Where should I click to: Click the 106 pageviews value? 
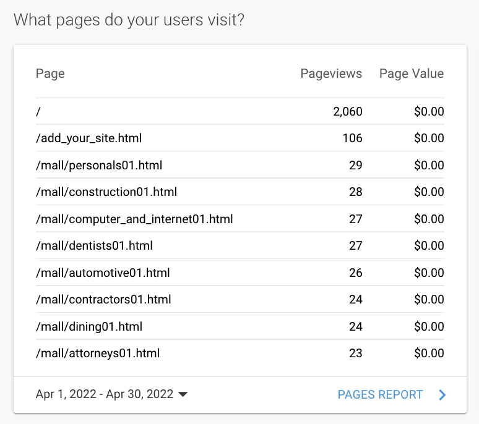pyautogui.click(x=352, y=138)
